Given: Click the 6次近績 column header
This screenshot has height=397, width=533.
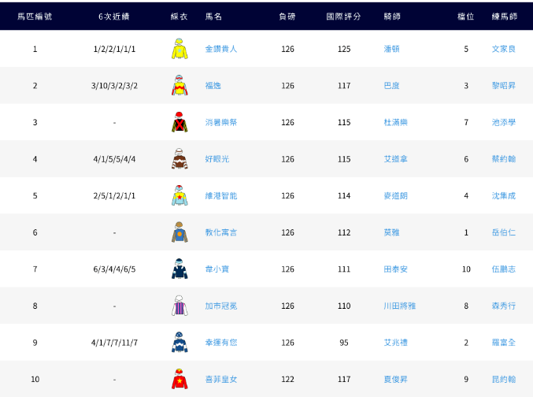Looking at the screenshot, I should (114, 16).
